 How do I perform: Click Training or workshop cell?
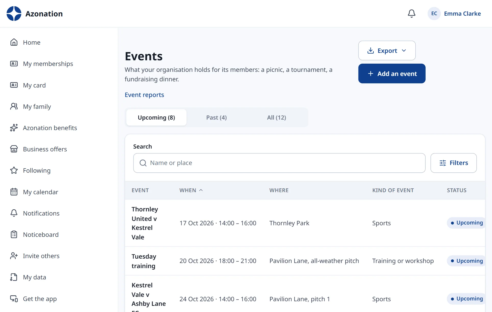[403, 261]
